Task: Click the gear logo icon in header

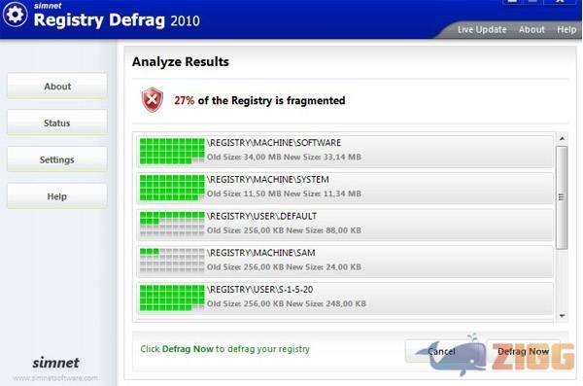Action: click(x=15, y=15)
